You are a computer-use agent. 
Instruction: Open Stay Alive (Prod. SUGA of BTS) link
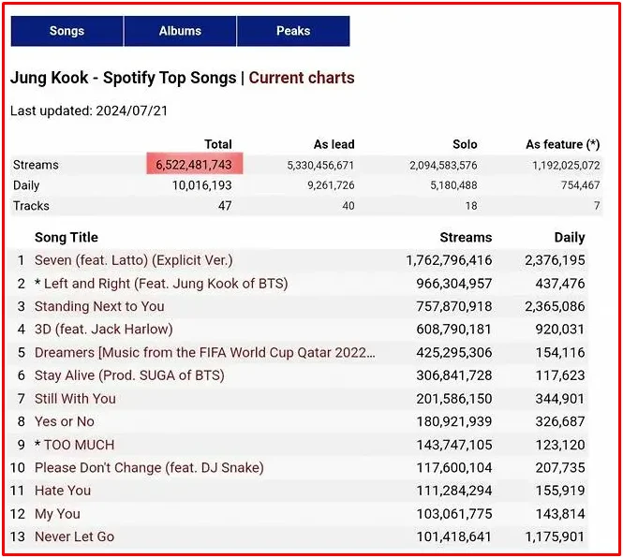pos(129,375)
